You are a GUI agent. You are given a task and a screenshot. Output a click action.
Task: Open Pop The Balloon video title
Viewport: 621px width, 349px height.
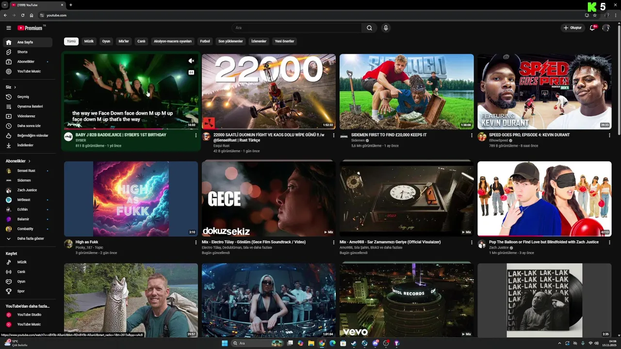544,242
